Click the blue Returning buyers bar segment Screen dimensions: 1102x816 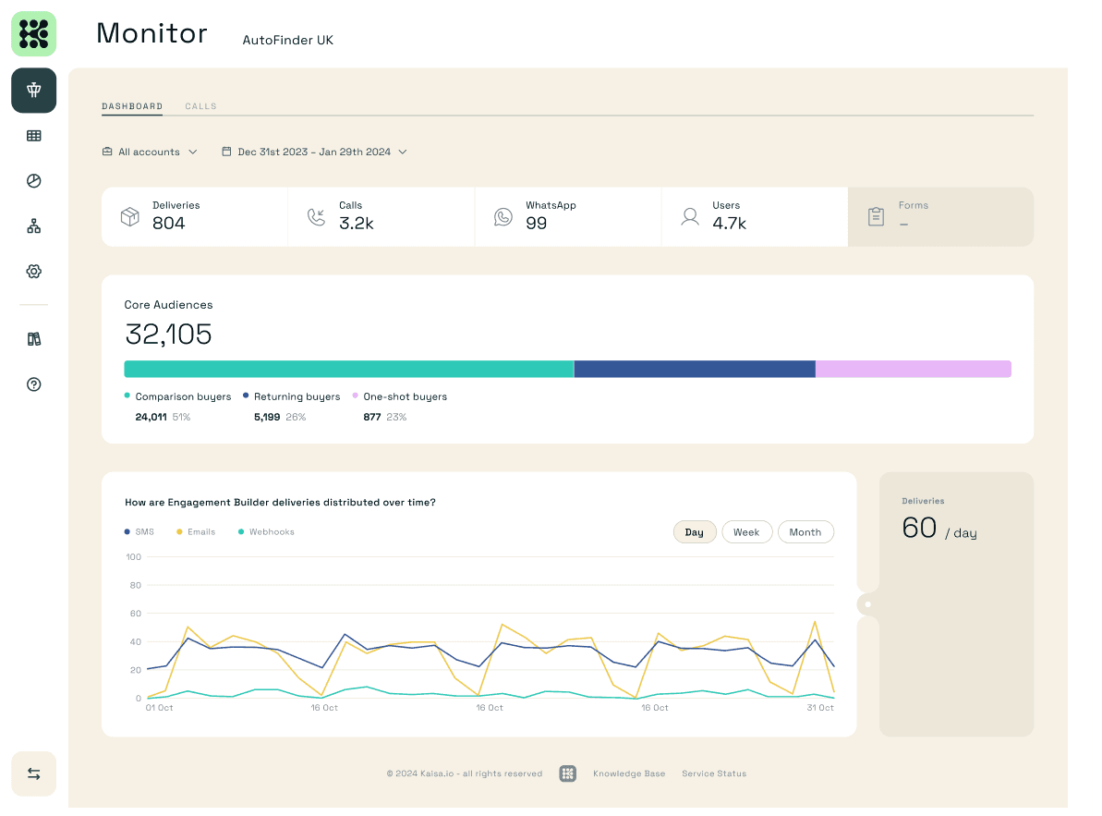695,369
